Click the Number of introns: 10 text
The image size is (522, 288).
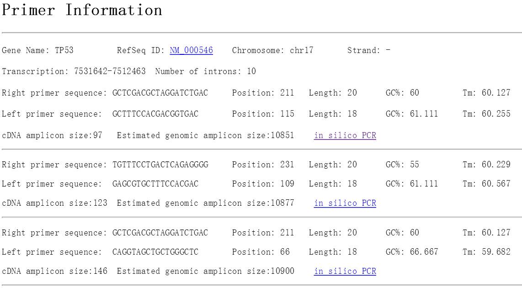click(x=205, y=72)
